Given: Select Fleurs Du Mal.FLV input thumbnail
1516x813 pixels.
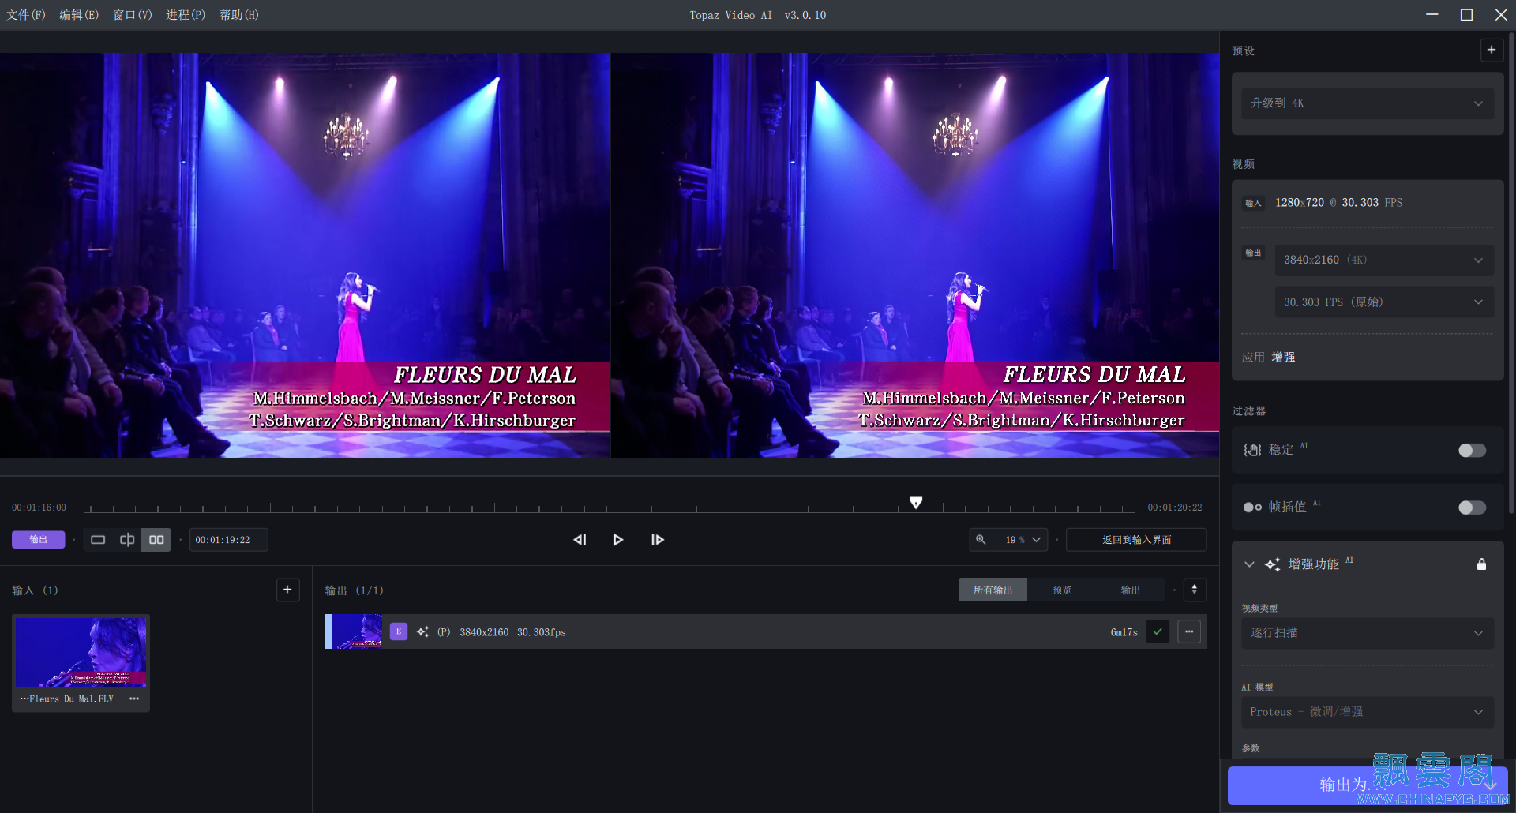Looking at the screenshot, I should [81, 652].
